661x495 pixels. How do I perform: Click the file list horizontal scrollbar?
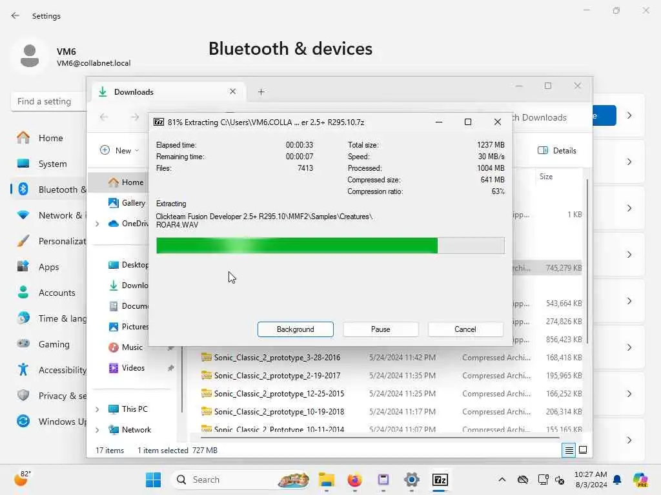pos(380,438)
